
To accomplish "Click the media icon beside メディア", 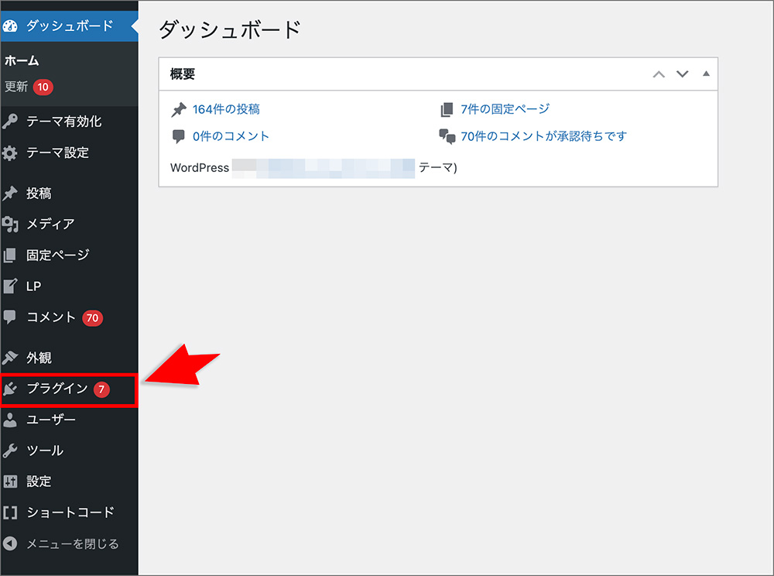I will [x=10, y=225].
